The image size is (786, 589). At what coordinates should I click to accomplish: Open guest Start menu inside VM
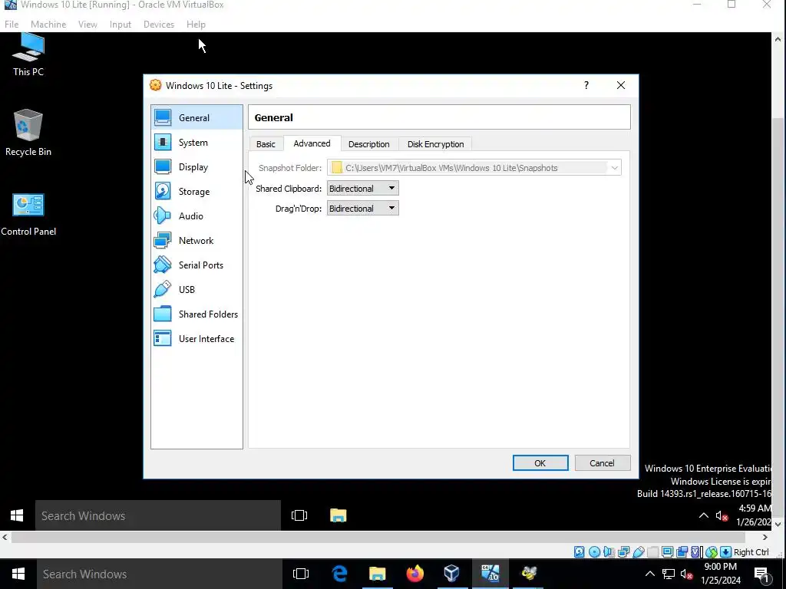[17, 515]
